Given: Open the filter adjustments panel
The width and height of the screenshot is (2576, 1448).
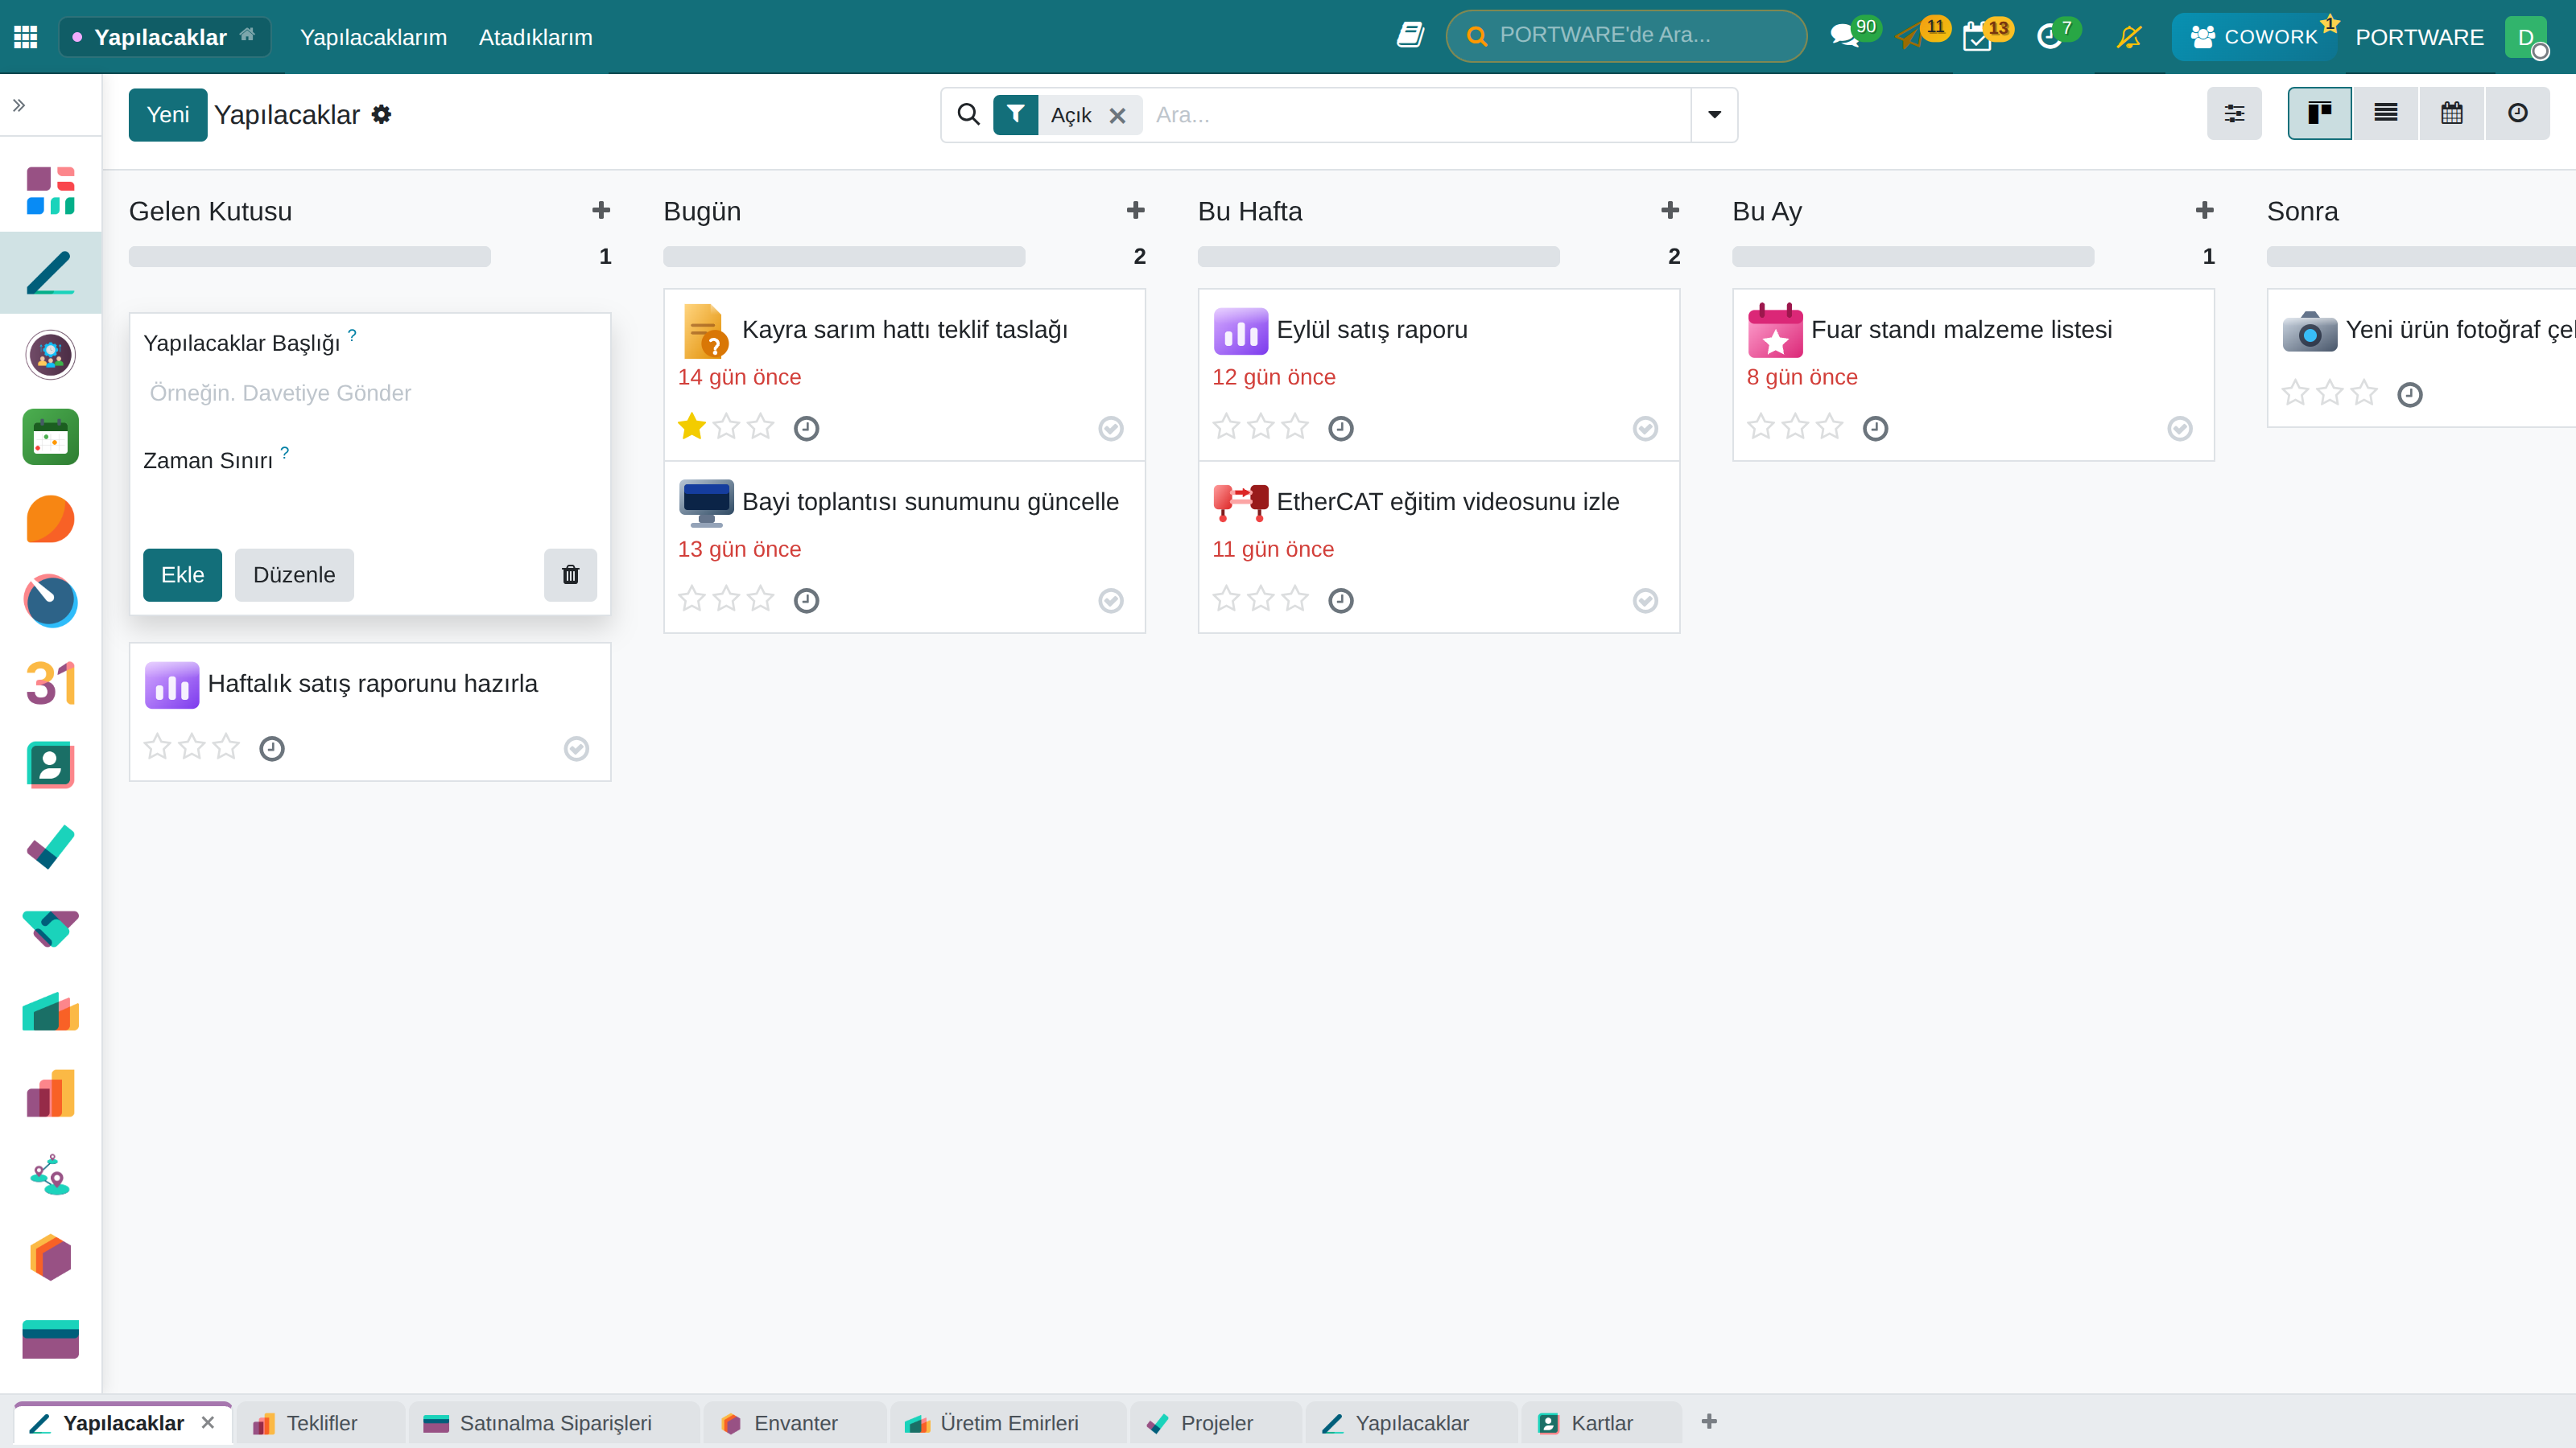Looking at the screenshot, I should tap(2234, 114).
